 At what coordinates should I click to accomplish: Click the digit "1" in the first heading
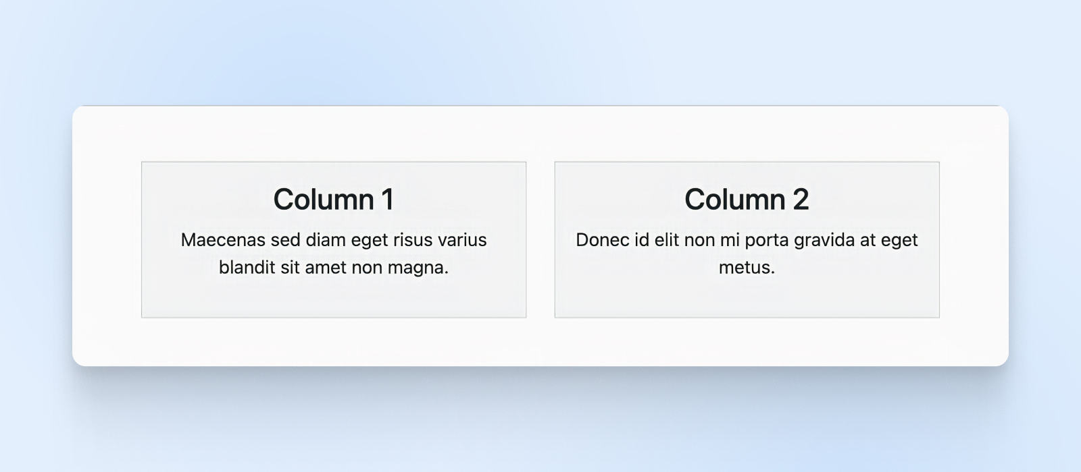tap(387, 200)
